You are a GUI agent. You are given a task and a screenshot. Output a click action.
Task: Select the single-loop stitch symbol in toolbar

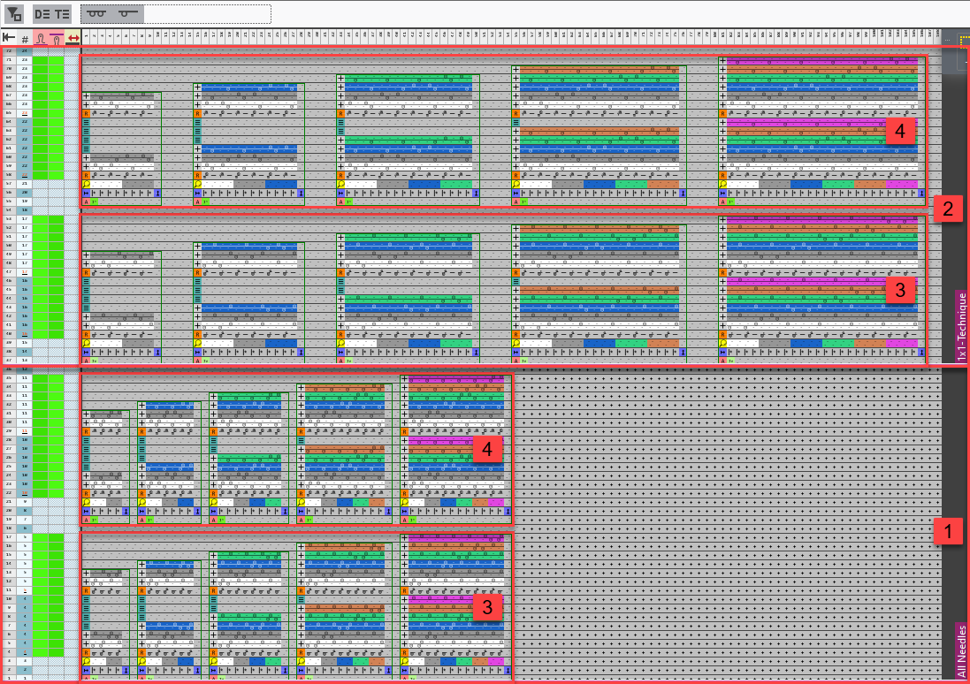click(x=128, y=13)
